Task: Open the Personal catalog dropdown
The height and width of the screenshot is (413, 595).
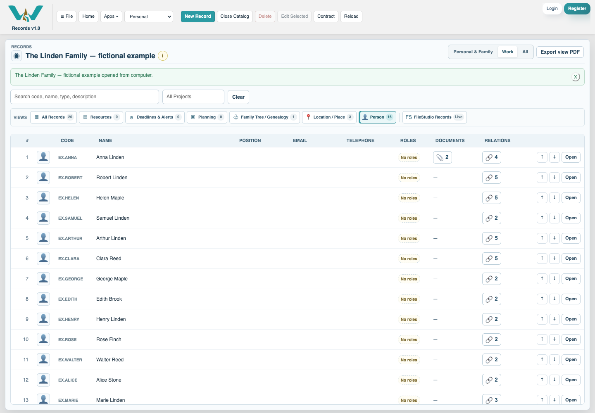Action: (149, 17)
